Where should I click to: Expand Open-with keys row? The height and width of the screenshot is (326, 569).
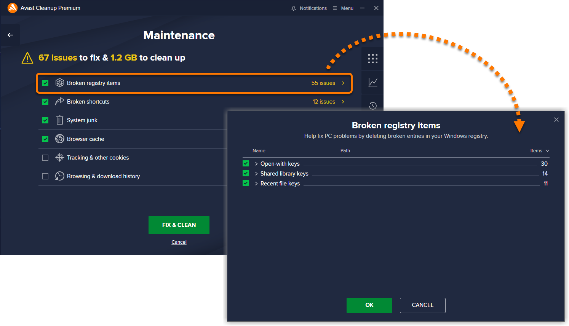coord(256,164)
